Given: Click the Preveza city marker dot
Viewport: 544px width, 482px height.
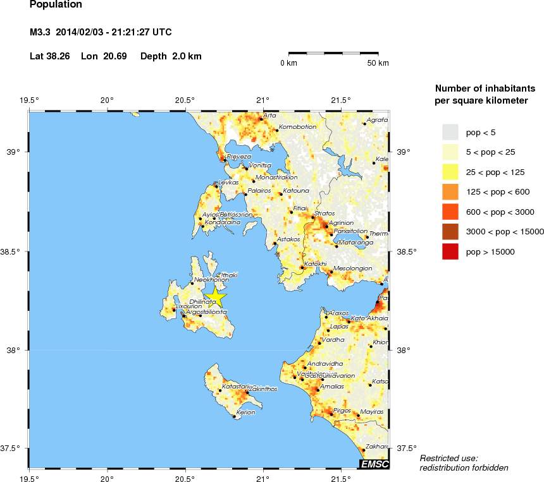Looking at the screenshot, I should click(x=225, y=160).
